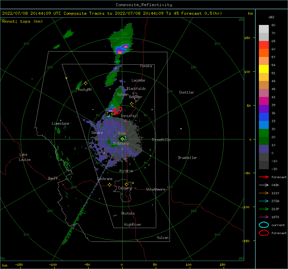The image size is (288, 269).
Task: Click the 7.6 storm tops annotation
Action: click(x=110, y=114)
